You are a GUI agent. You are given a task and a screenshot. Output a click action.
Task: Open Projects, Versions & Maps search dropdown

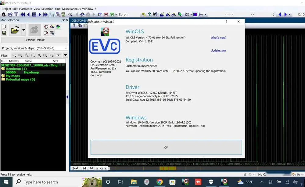click(66, 48)
